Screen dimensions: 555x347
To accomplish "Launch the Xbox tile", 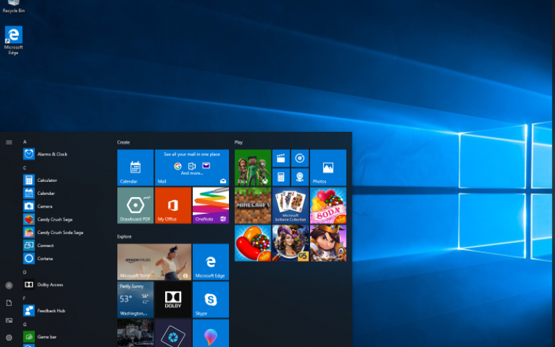I will click(253, 167).
